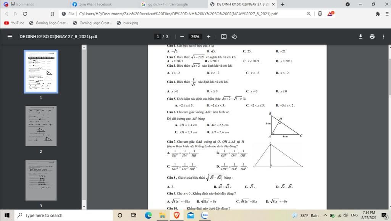The image size is (391, 221).
Task: Print the PDF document
Action: (372, 37)
